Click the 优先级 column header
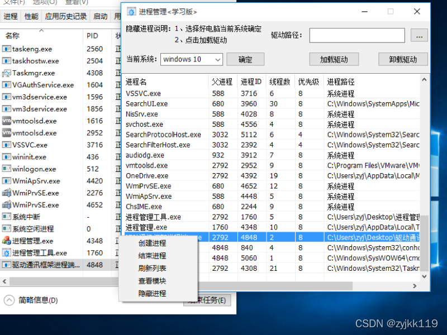447x335 pixels. point(309,82)
